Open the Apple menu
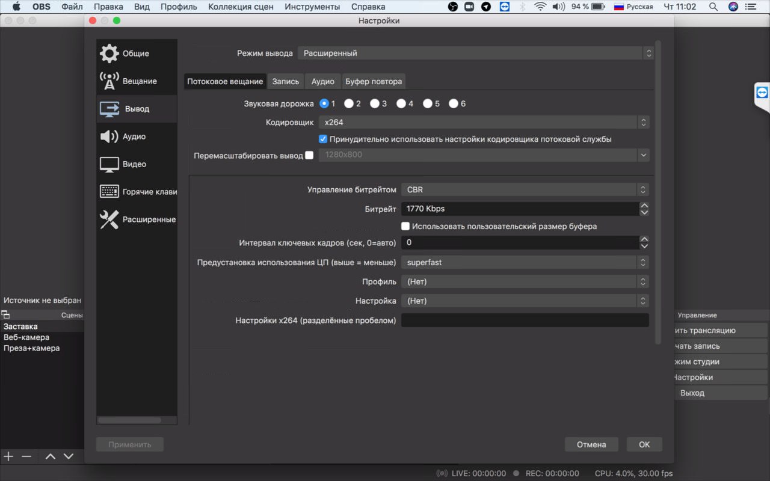The image size is (770, 481). 16,7
